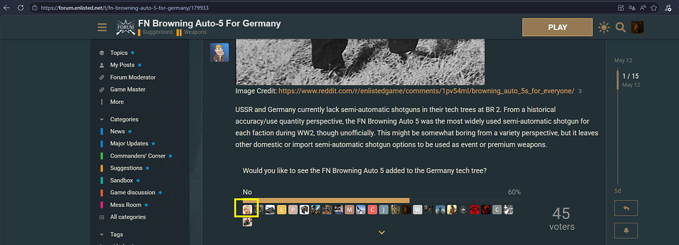Click the post author's cartoon avatar

[219, 52]
